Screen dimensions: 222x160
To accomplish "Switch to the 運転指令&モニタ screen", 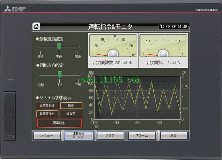I will [x=78, y=135].
